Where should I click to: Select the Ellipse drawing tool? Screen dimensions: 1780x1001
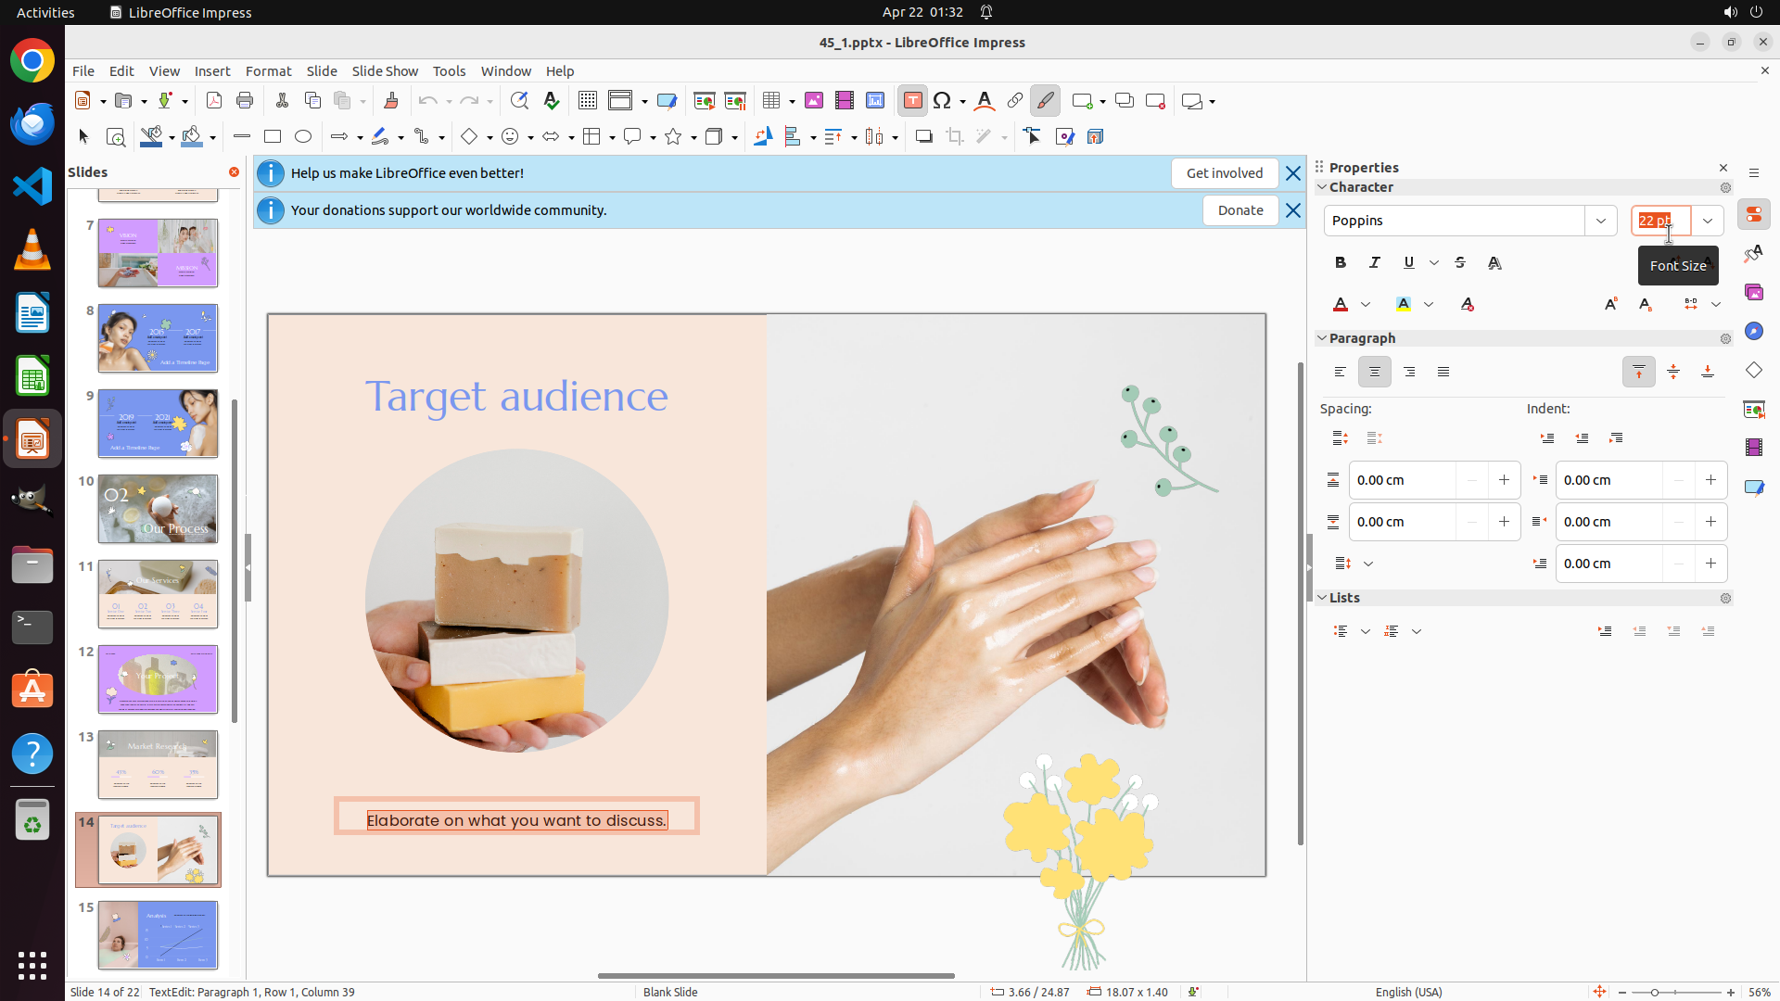[303, 137]
